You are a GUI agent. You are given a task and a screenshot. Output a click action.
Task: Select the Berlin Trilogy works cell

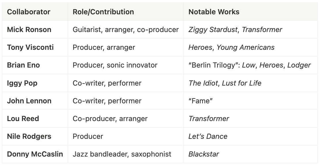click(250, 65)
